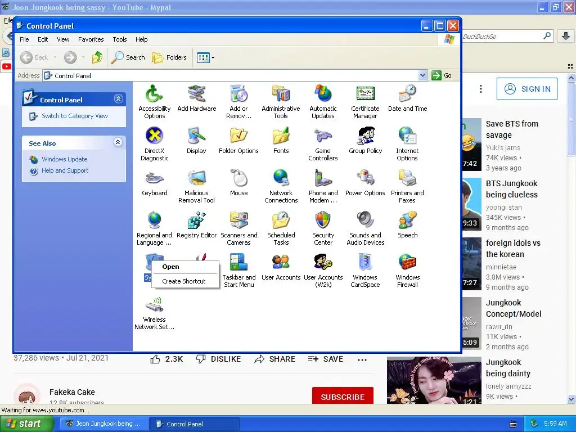Screen dimensions: 576x432
Task: Expand the Address bar dropdown
Action: coord(422,75)
